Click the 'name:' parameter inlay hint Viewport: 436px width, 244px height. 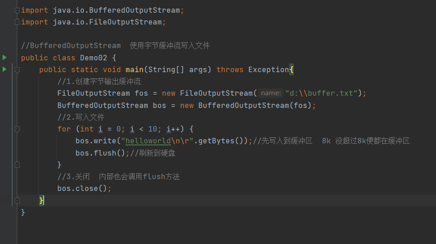click(271, 93)
